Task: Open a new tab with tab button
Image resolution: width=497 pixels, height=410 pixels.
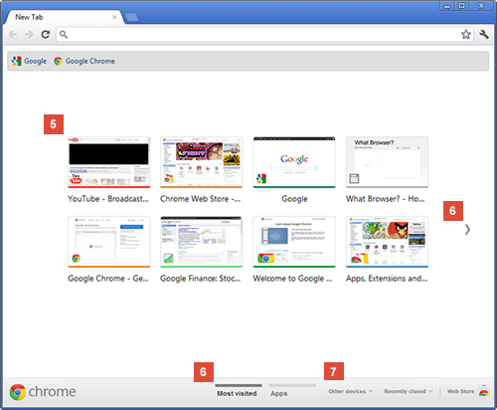Action: [132, 17]
